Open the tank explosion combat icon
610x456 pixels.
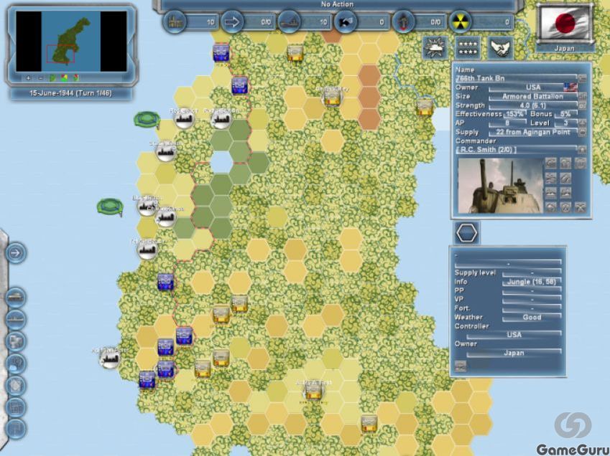(x=435, y=48)
